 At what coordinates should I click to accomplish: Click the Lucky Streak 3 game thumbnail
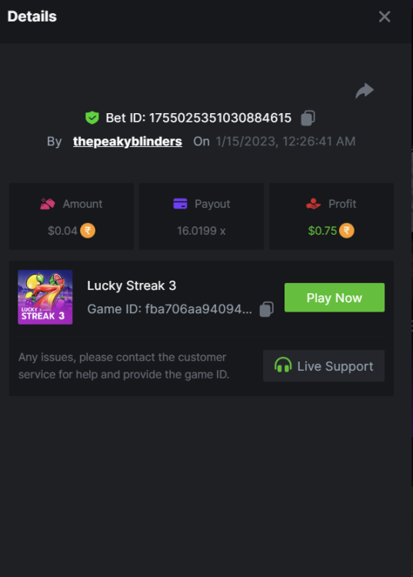[45, 297]
